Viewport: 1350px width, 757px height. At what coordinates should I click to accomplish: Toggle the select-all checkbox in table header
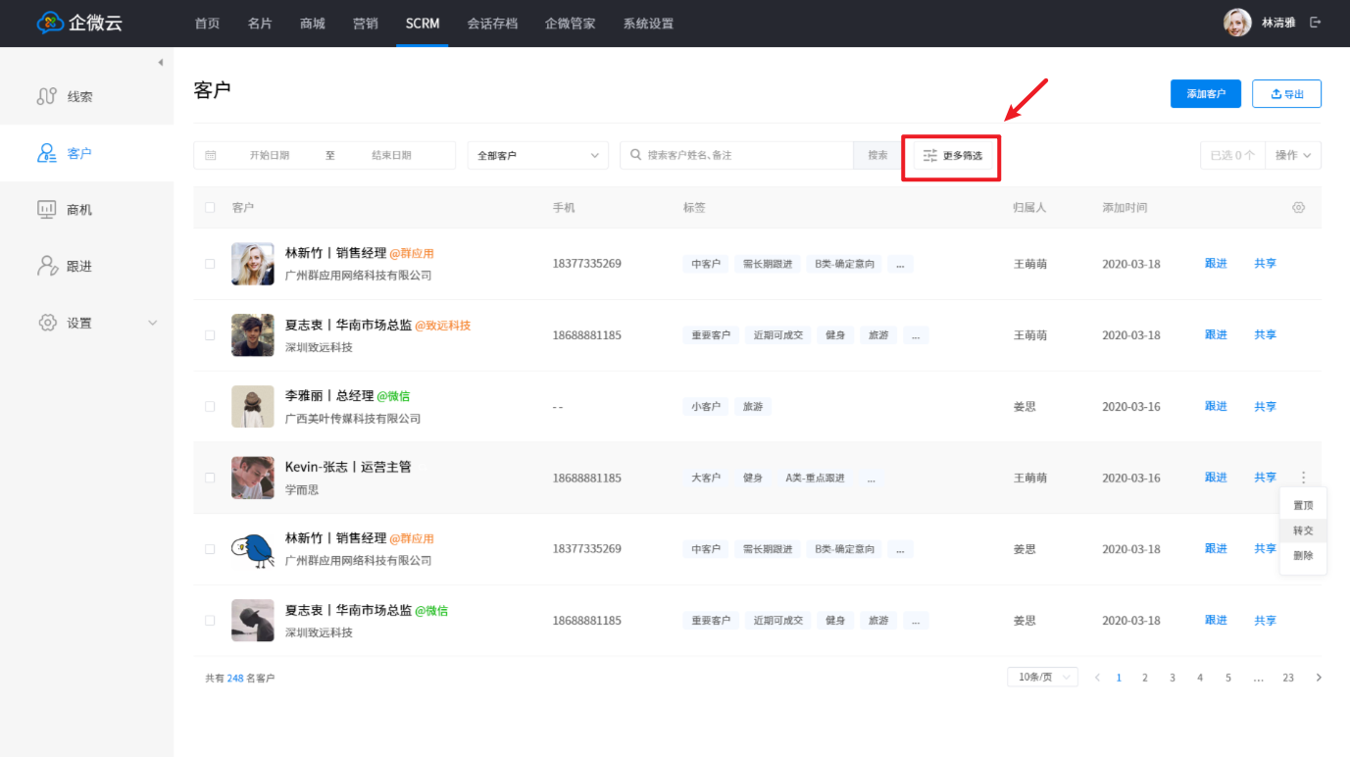(210, 208)
